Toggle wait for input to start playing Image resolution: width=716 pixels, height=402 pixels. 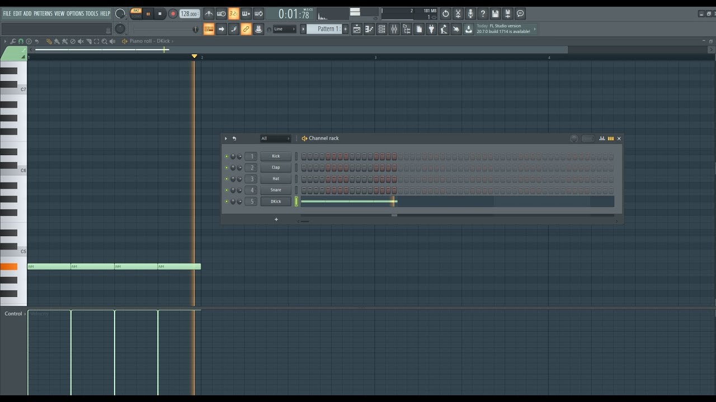click(x=221, y=13)
